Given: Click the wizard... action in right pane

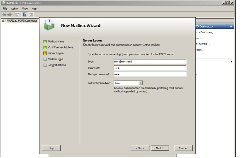Looking at the screenshot, I should click(x=203, y=44).
